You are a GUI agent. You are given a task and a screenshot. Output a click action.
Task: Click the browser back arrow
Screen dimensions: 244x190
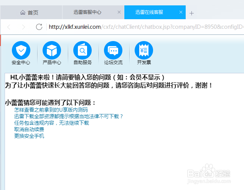(x=9, y=27)
